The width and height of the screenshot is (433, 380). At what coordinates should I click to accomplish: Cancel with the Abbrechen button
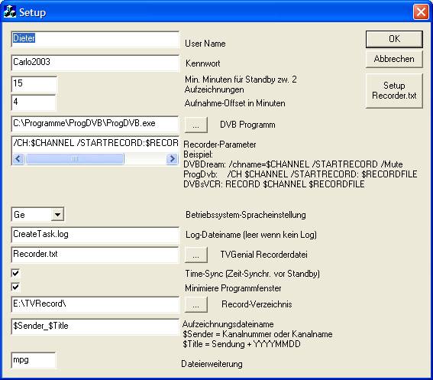394,59
